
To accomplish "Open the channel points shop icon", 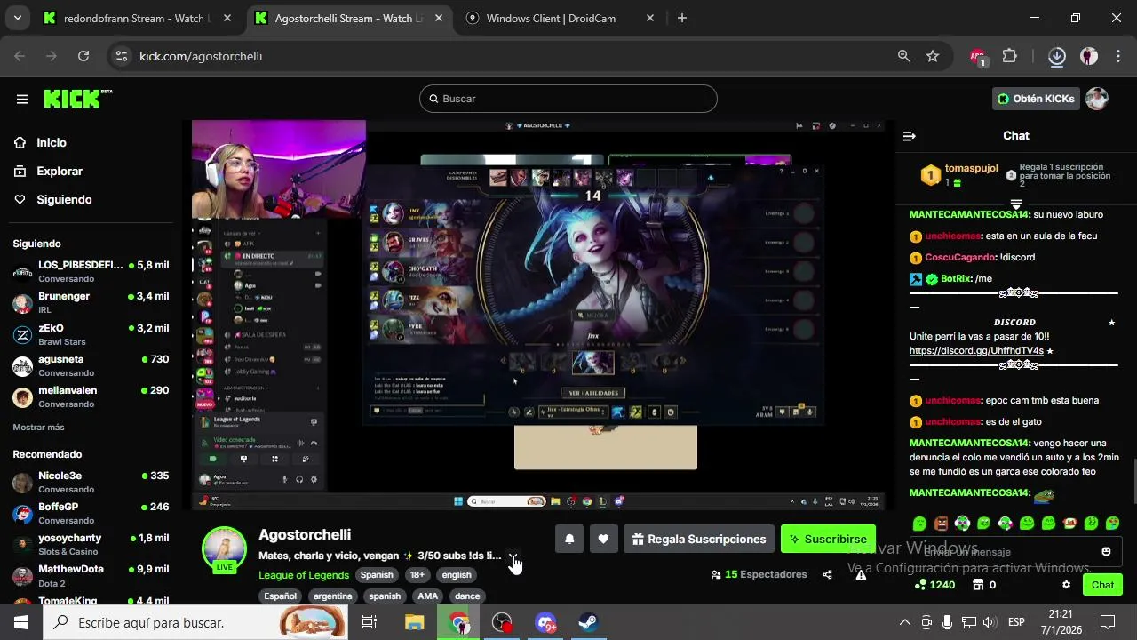I will [978, 585].
